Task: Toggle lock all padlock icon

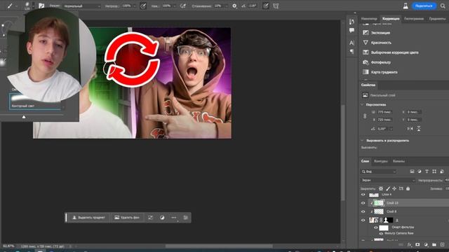Action: pos(408,188)
